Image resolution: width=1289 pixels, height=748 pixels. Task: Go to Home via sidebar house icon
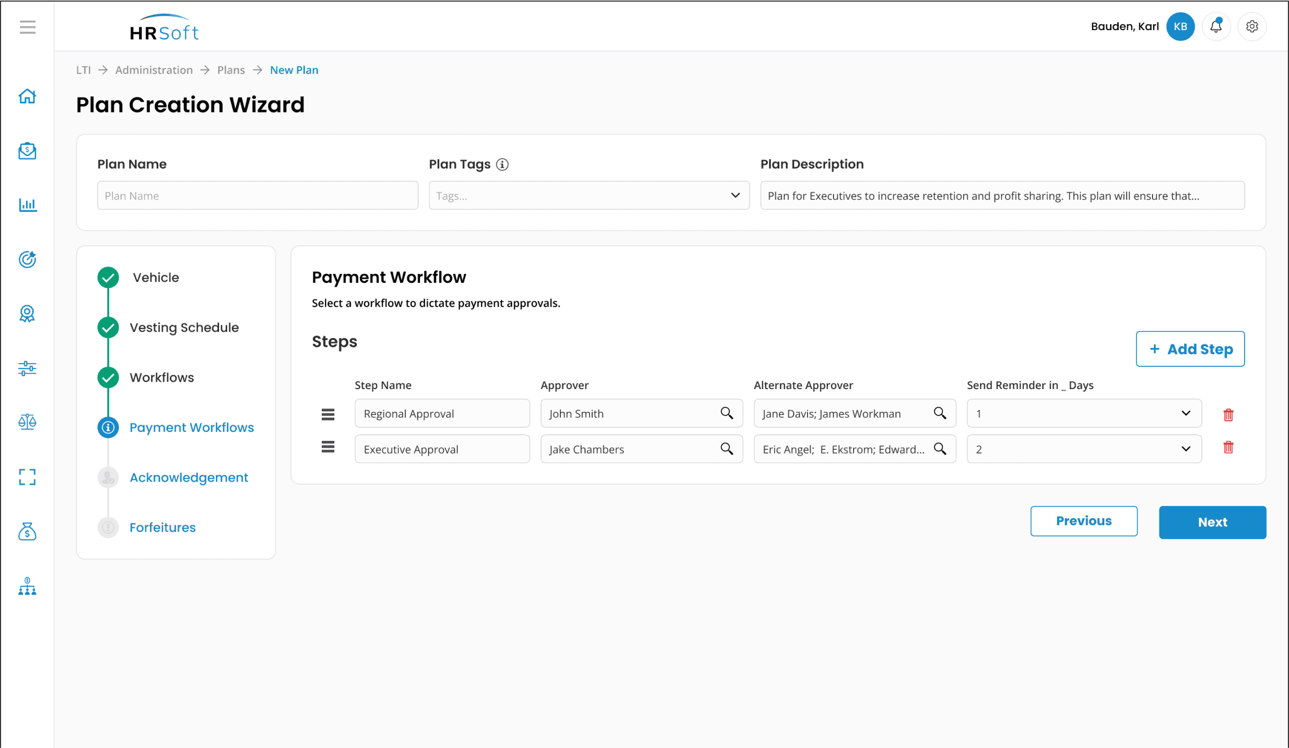(x=28, y=97)
